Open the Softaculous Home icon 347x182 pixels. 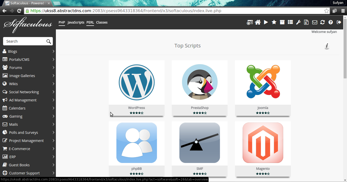pyautogui.click(x=258, y=22)
